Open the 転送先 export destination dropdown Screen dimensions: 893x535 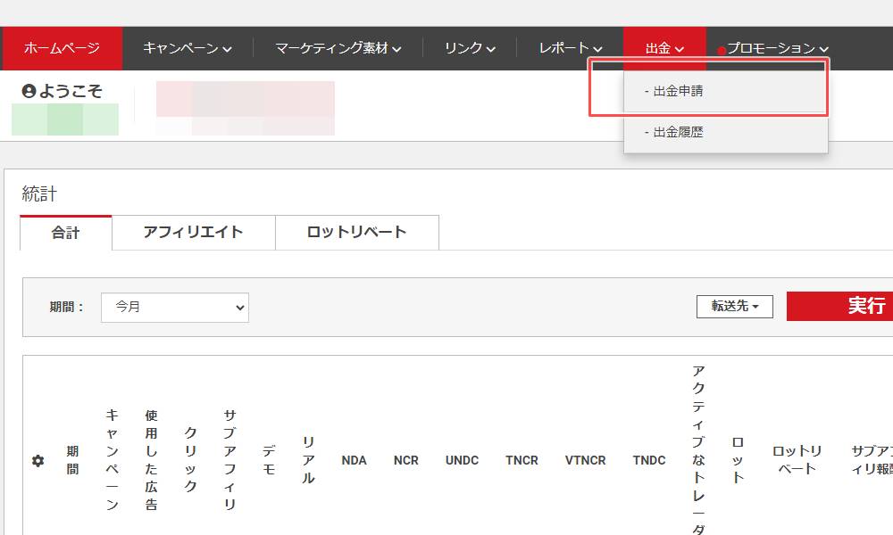[734, 306]
